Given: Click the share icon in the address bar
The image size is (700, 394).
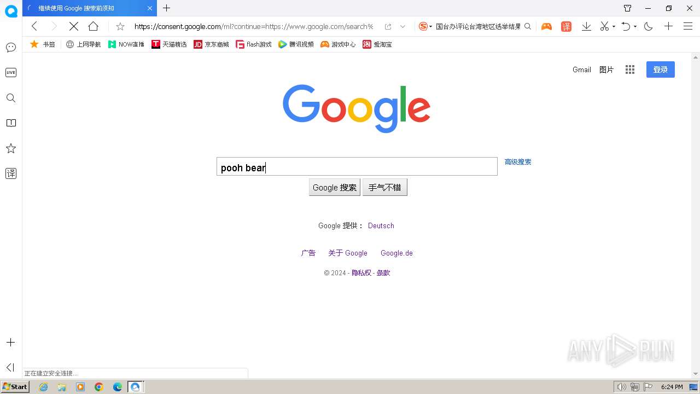Looking at the screenshot, I should pyautogui.click(x=388, y=26).
